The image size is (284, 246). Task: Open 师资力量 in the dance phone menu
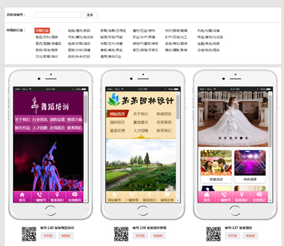click(x=75, y=119)
